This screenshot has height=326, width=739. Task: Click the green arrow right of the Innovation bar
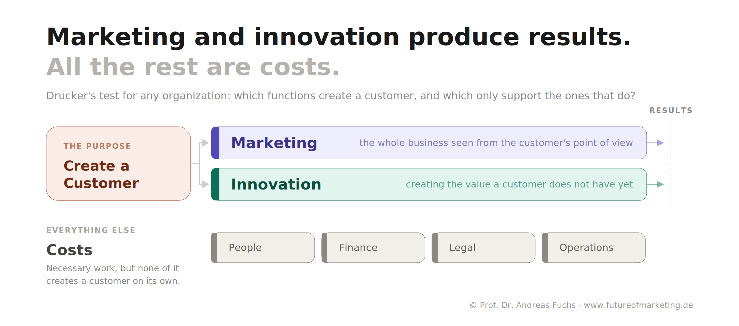655,184
